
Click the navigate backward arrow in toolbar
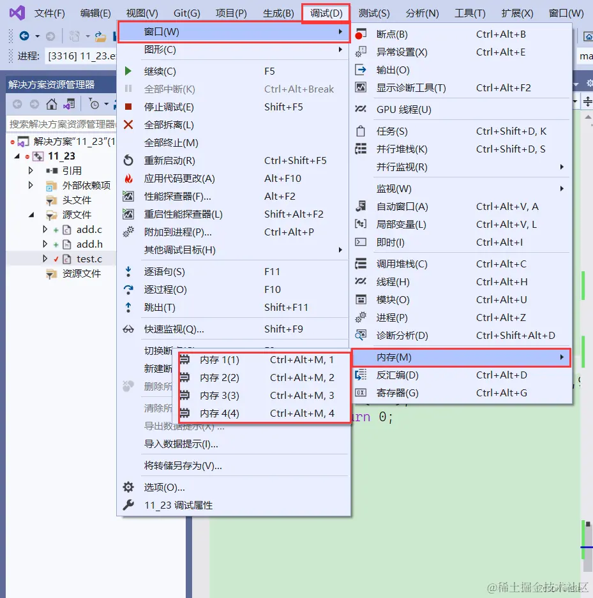tap(24, 36)
